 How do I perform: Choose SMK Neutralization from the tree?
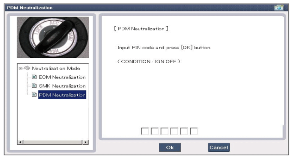pos(62,86)
